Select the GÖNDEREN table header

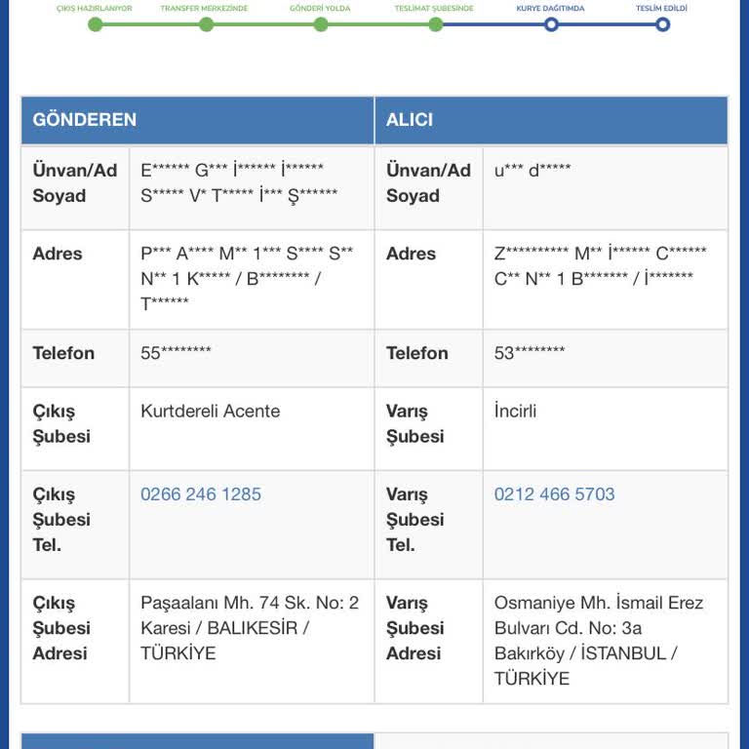pos(197,120)
